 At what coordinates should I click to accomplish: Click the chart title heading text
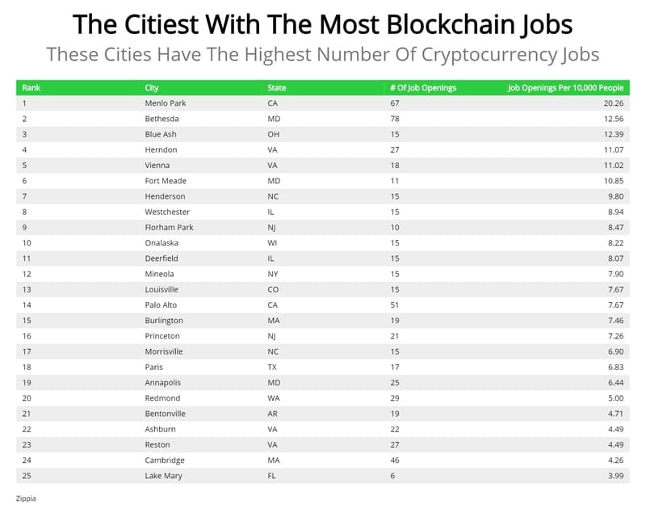click(x=322, y=24)
